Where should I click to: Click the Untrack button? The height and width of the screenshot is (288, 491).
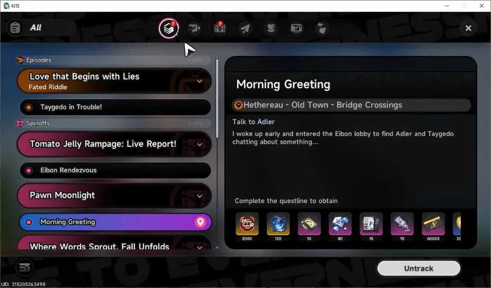click(419, 268)
